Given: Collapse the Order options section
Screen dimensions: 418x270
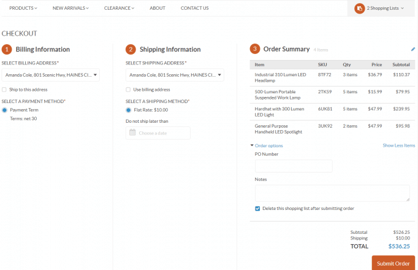Looking at the screenshot, I should tap(267, 145).
